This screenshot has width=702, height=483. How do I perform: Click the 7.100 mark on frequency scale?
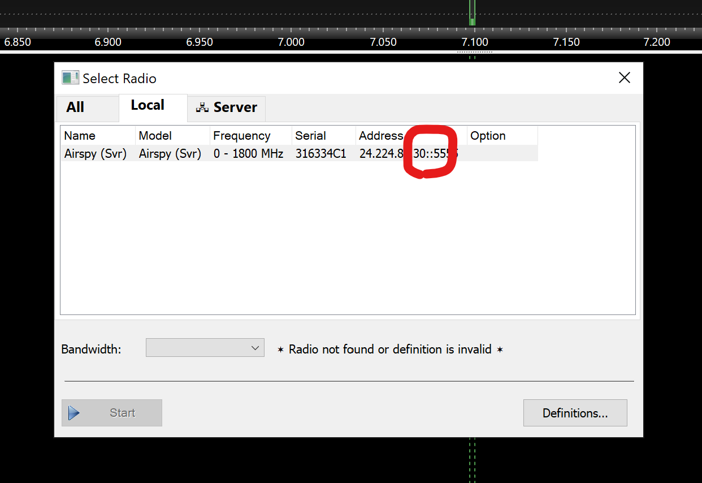(x=474, y=42)
